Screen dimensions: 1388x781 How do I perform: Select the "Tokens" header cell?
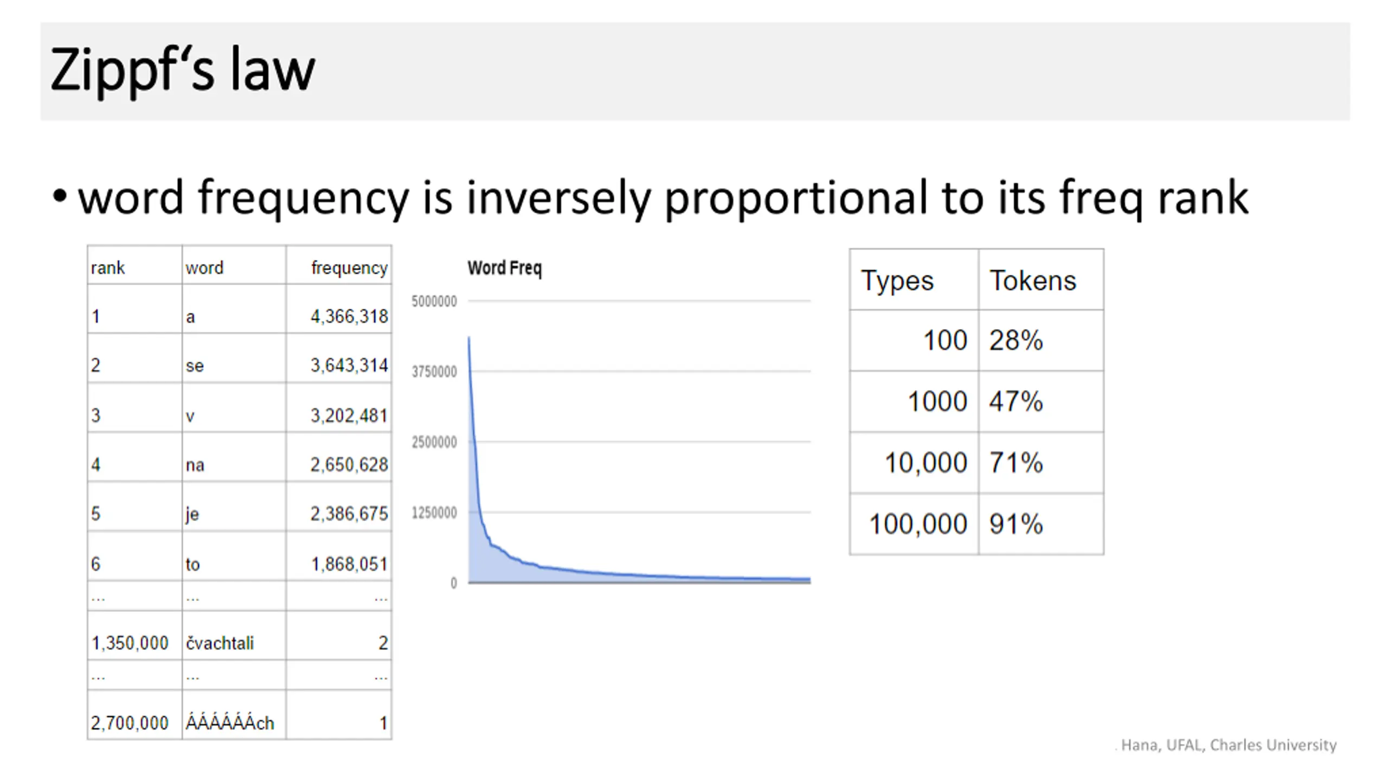coord(1033,281)
